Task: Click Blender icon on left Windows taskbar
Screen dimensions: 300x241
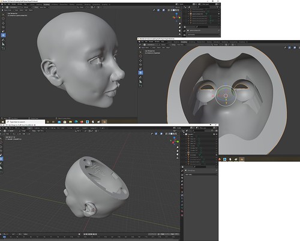Action: click(104, 122)
